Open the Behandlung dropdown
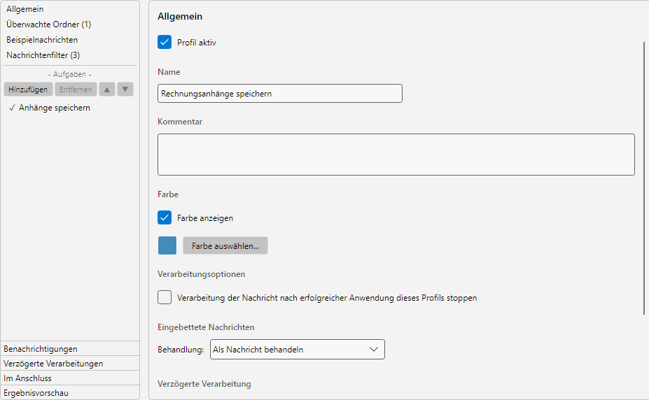The height and width of the screenshot is (400, 649). 297,349
